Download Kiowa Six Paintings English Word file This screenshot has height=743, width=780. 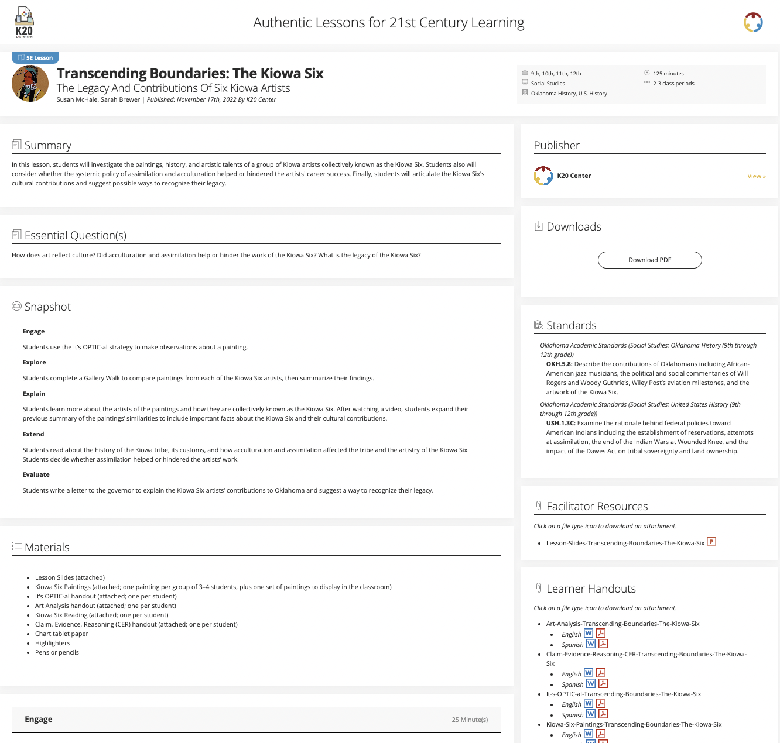point(589,734)
